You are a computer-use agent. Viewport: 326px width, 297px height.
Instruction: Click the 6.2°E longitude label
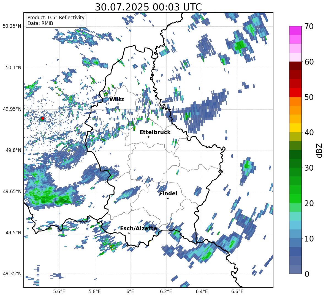pos(166,292)
